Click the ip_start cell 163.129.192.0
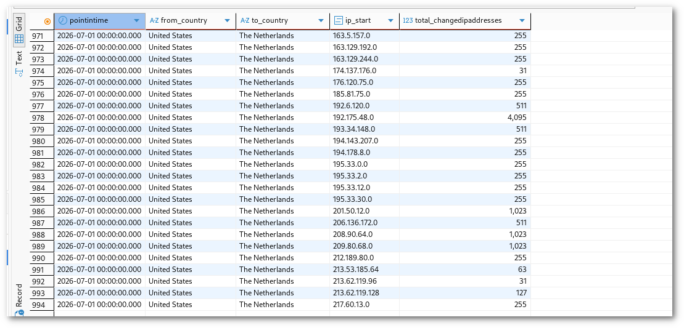 (x=365, y=47)
